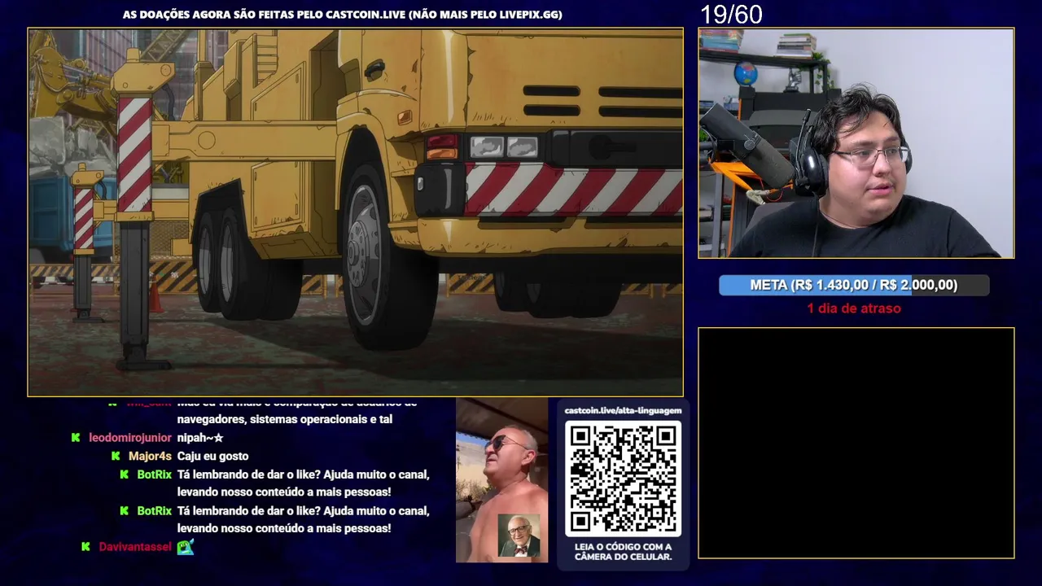The height and width of the screenshot is (586, 1042).
Task: Click the green K badge beside leodomirojunior
Action: (76, 438)
